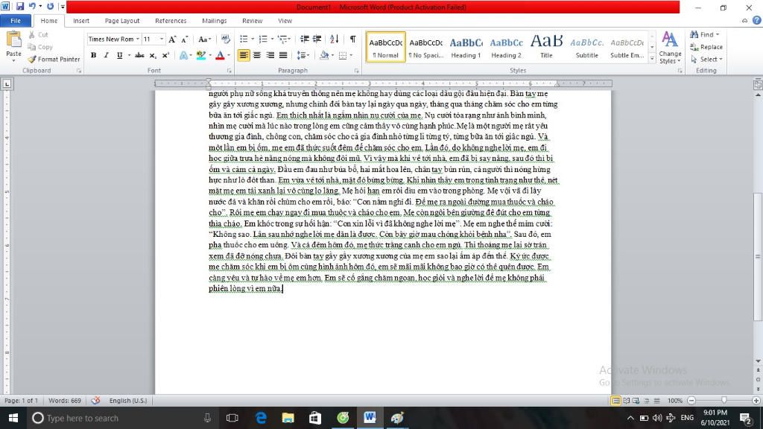Apply strikethrough formatting
The image size is (763, 429).
click(139, 55)
